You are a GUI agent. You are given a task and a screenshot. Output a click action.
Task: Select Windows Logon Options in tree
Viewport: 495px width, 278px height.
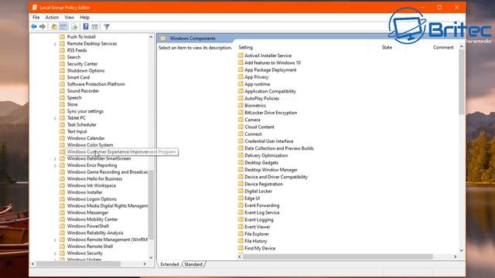(92, 199)
